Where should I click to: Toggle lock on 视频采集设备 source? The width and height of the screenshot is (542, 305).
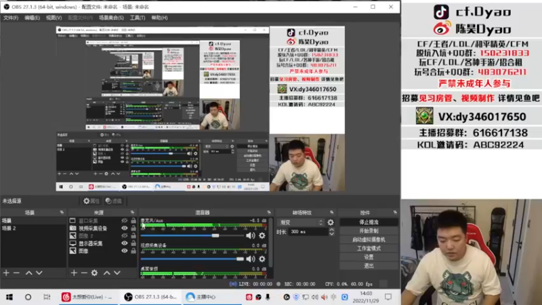[x=133, y=228]
